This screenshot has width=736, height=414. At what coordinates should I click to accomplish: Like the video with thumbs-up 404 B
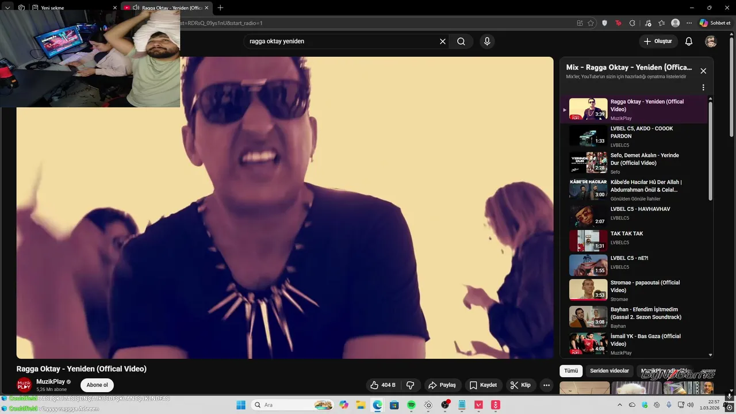click(x=383, y=385)
